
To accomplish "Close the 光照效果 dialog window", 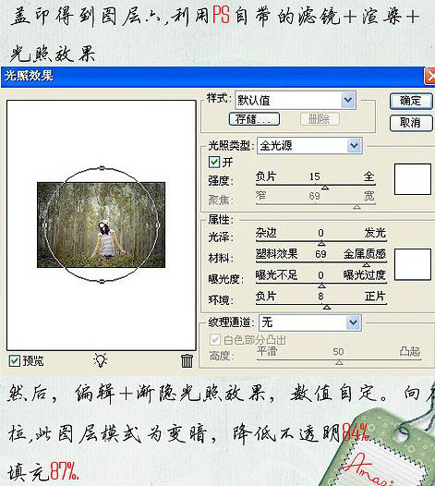I will [430, 76].
